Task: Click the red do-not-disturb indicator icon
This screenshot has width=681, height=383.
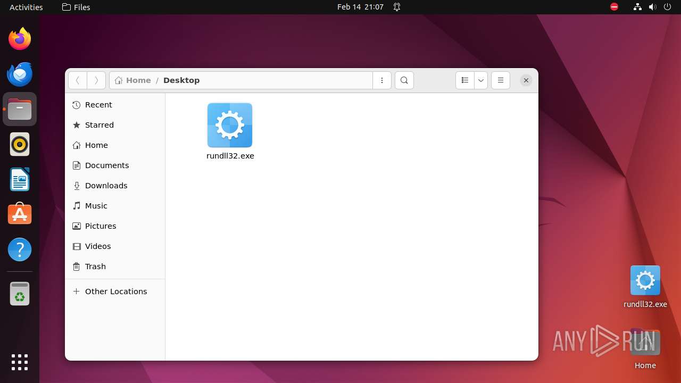Action: tap(614, 7)
